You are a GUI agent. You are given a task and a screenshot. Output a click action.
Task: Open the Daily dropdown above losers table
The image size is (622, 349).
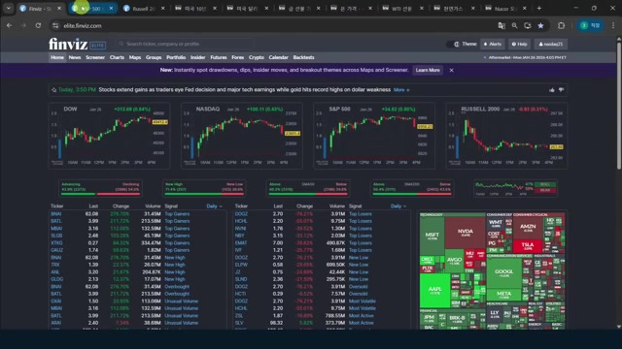[x=398, y=206]
